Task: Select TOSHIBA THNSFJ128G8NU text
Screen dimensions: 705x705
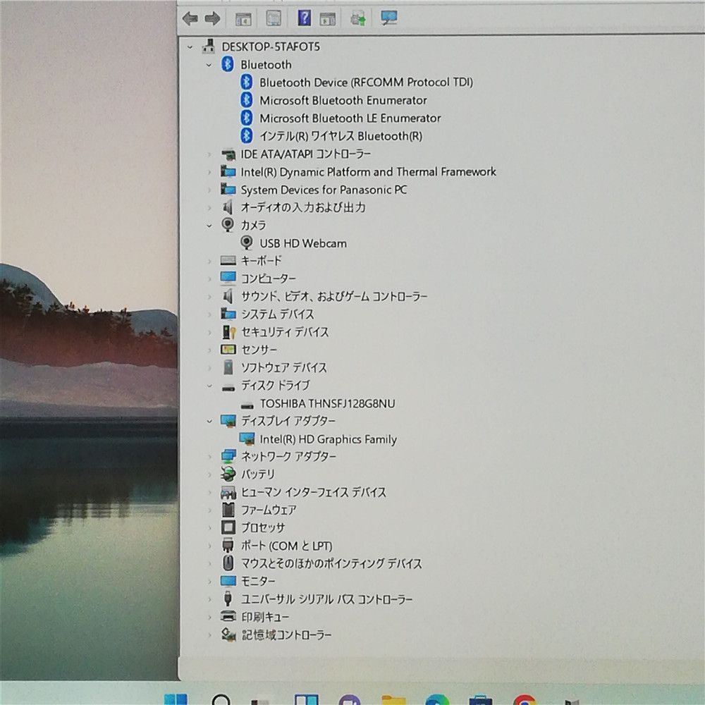Action: [x=327, y=403]
